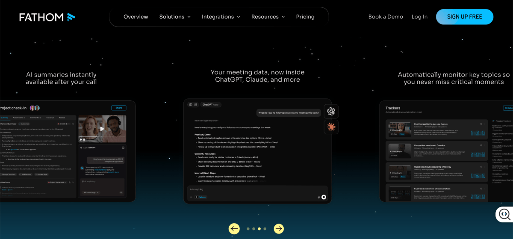Image resolution: width=513 pixels, height=239 pixels.
Task: Click bell icon on Competitor mentioned tracker
Action: (x=481, y=145)
